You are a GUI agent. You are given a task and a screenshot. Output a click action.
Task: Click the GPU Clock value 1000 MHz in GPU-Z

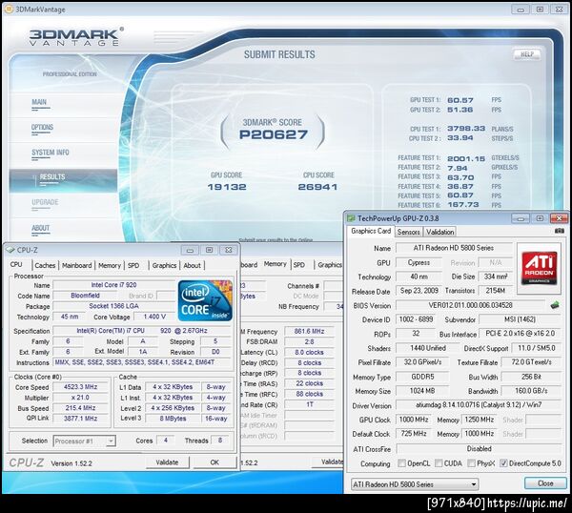[414, 420]
